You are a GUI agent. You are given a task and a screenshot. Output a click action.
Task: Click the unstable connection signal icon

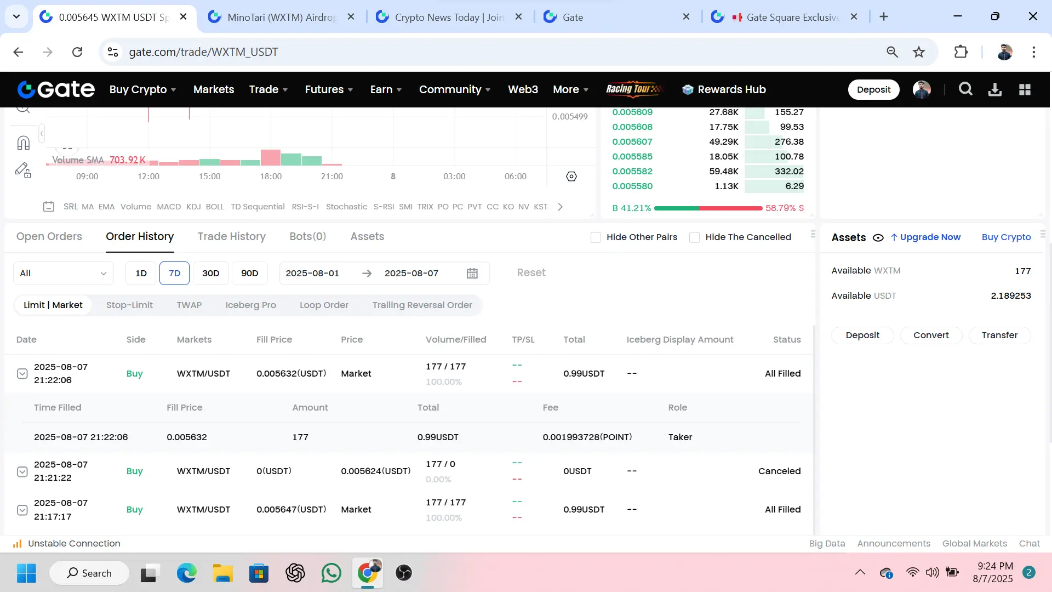(x=18, y=543)
